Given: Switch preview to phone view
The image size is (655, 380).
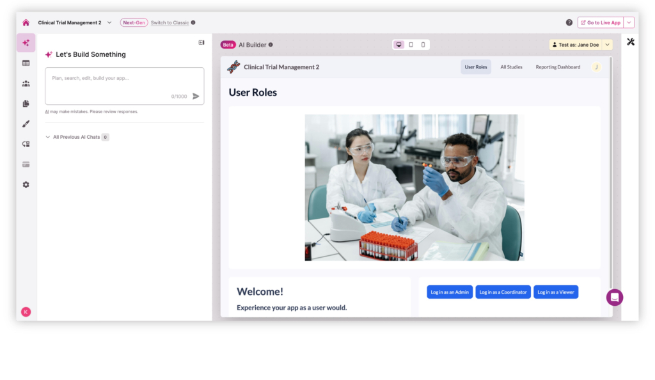Looking at the screenshot, I should click(422, 45).
